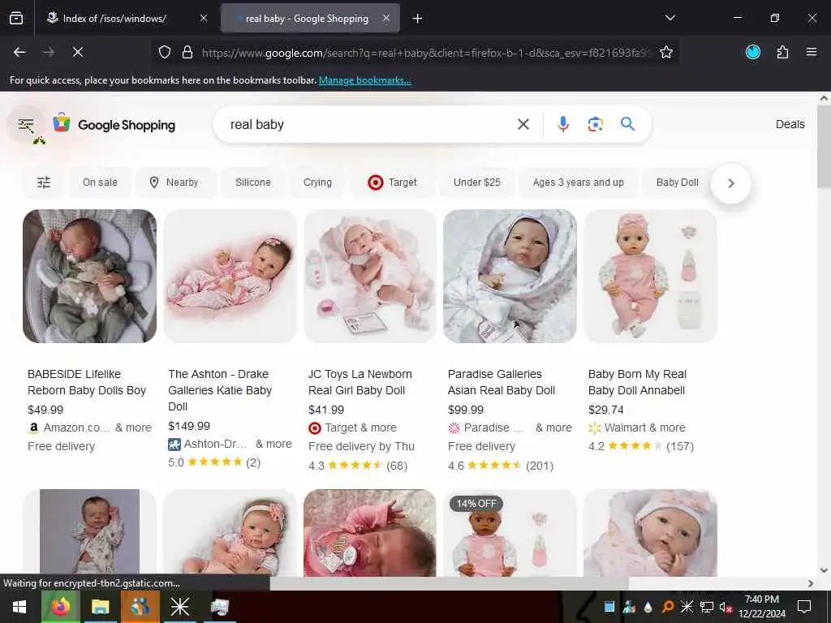This screenshot has height=623, width=831.
Task: Open the Deals link
Action: click(790, 124)
